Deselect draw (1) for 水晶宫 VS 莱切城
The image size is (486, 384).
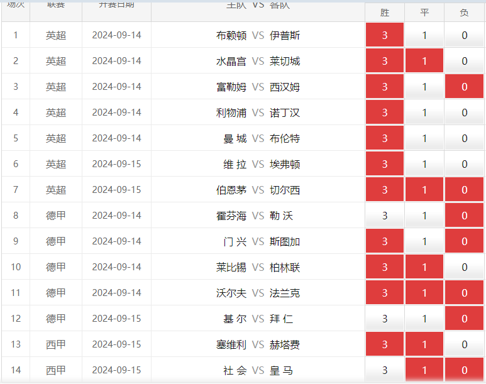[x=424, y=60]
